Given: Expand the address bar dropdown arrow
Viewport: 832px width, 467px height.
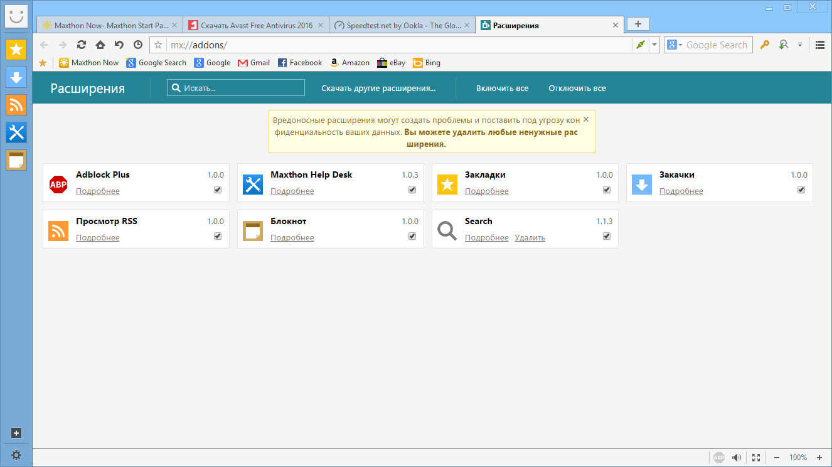Looking at the screenshot, I should click(654, 45).
